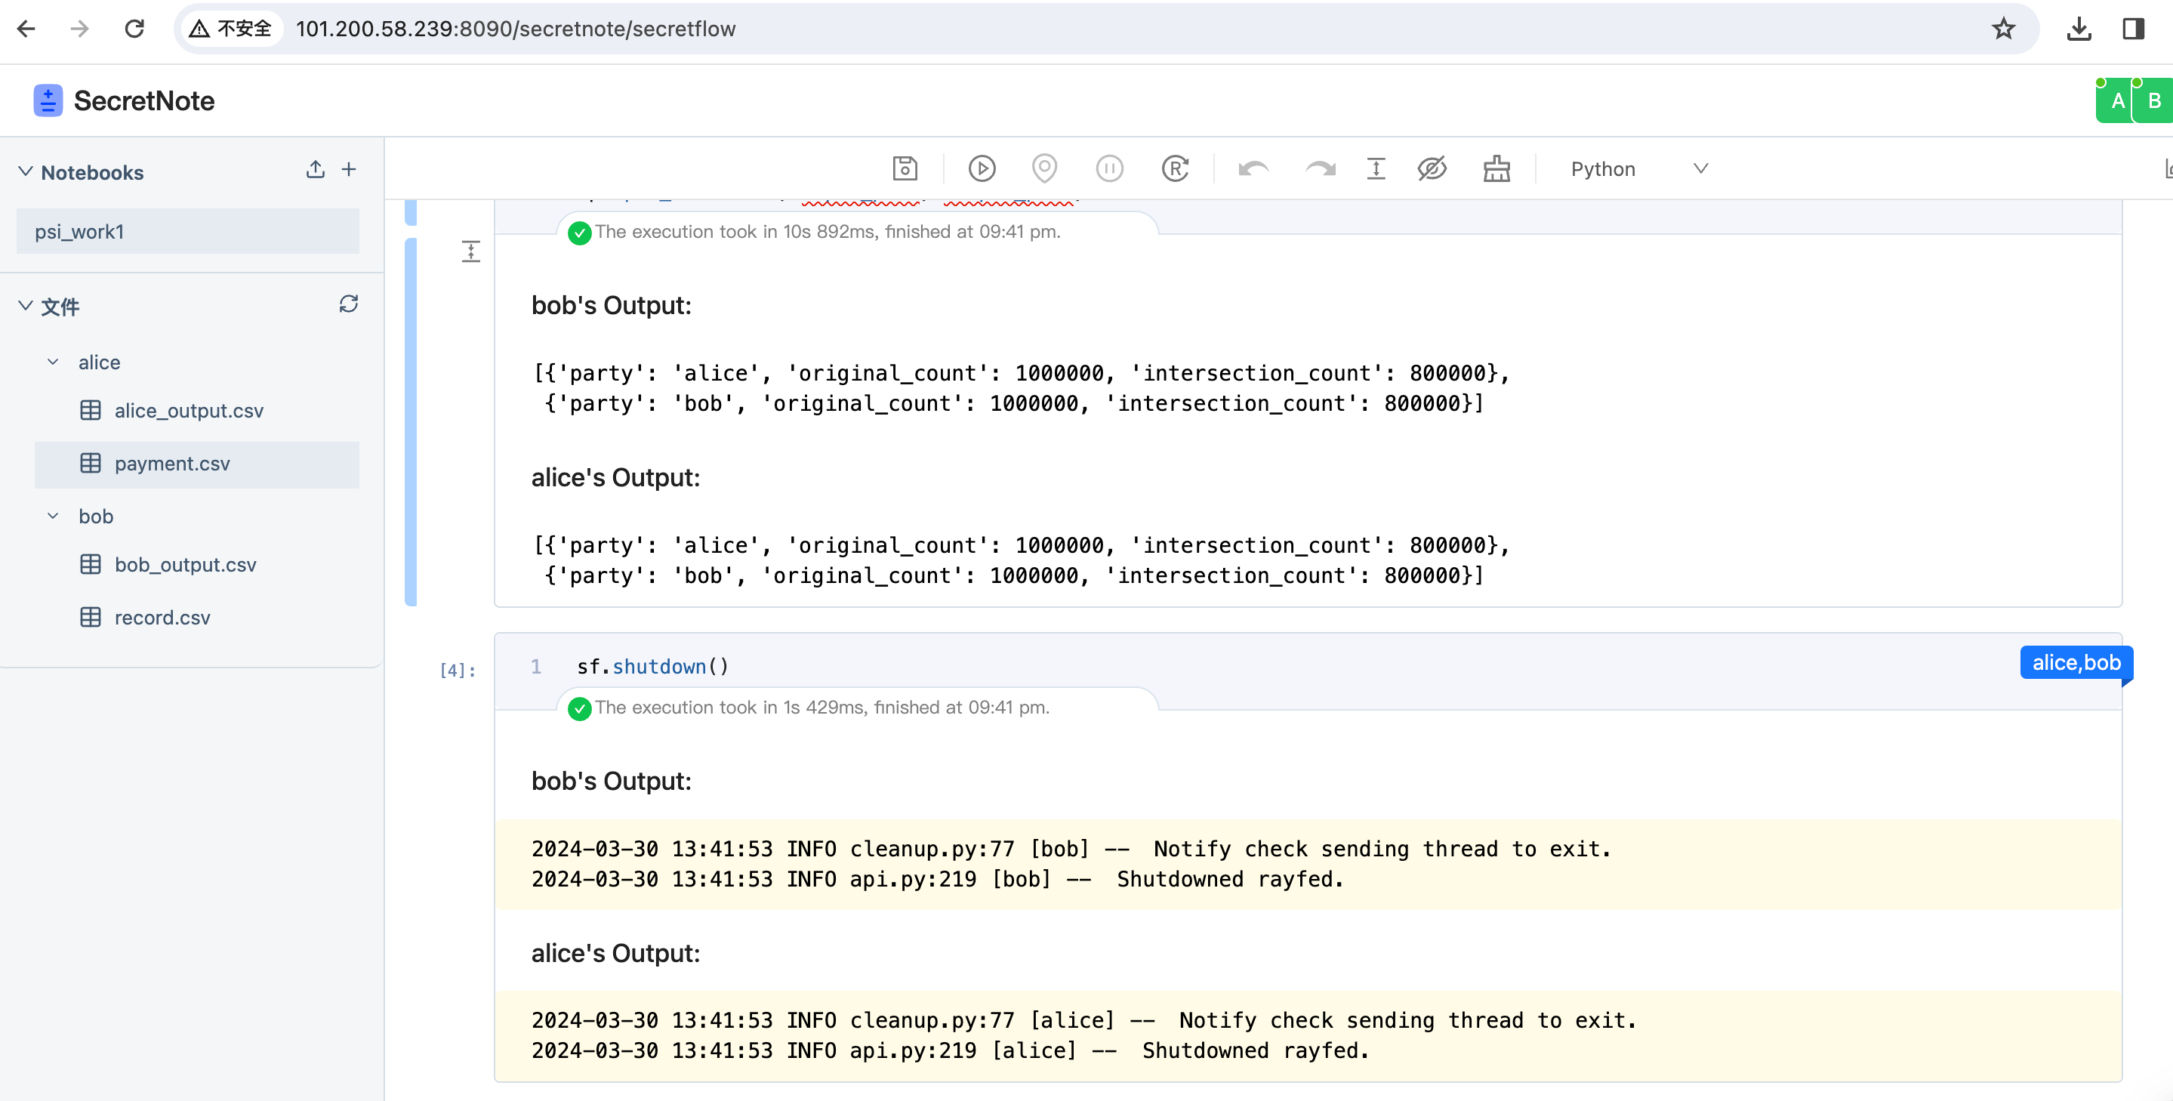Restart the kernel using the R icon
This screenshot has height=1101, width=2173.
pos(1174,168)
